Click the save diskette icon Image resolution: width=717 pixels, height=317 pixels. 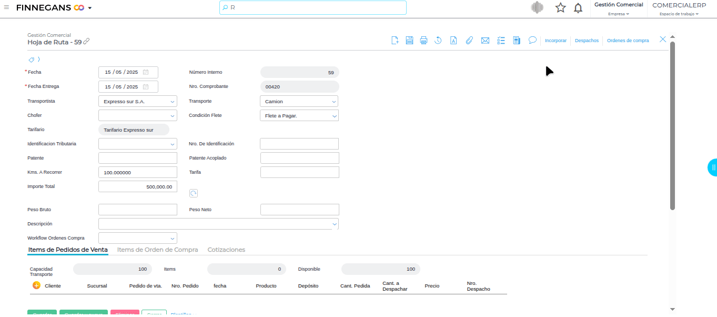[x=409, y=41]
